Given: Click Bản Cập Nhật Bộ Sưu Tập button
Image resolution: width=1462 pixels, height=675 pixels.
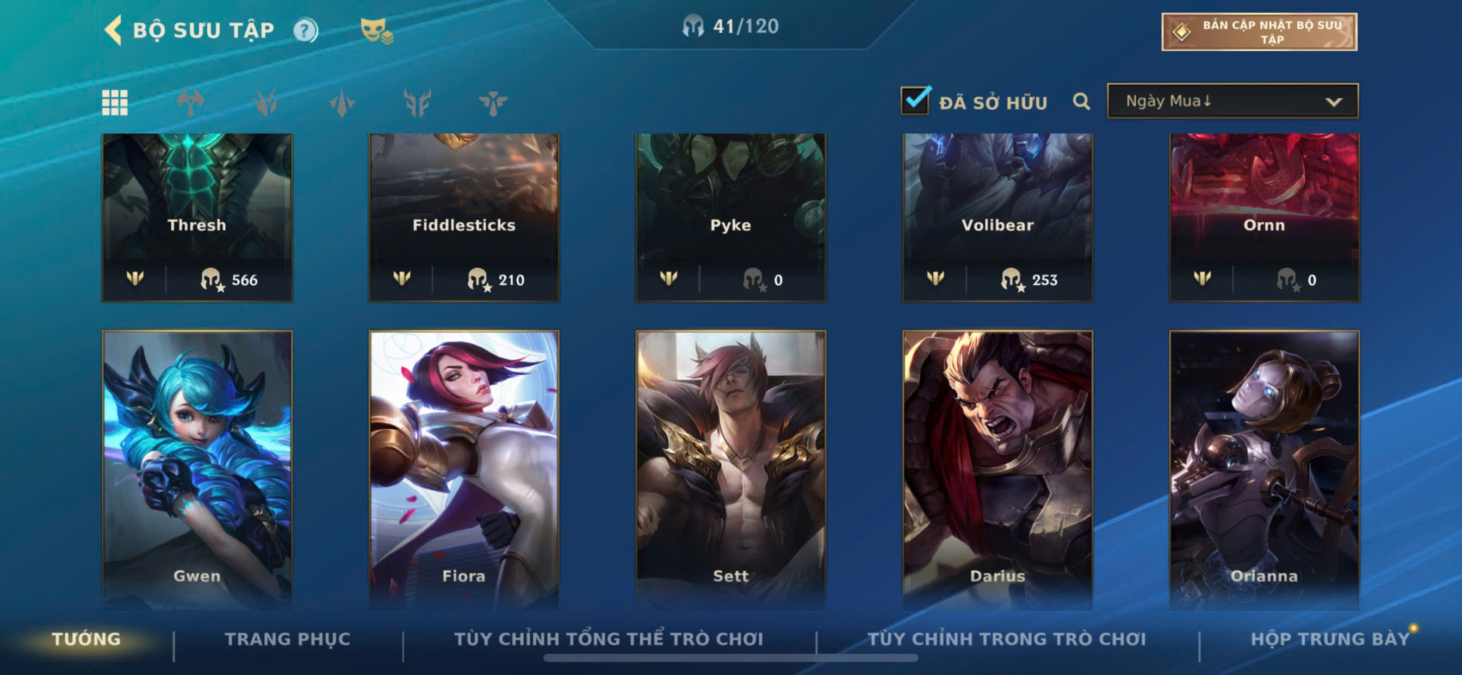Looking at the screenshot, I should pyautogui.click(x=1259, y=32).
